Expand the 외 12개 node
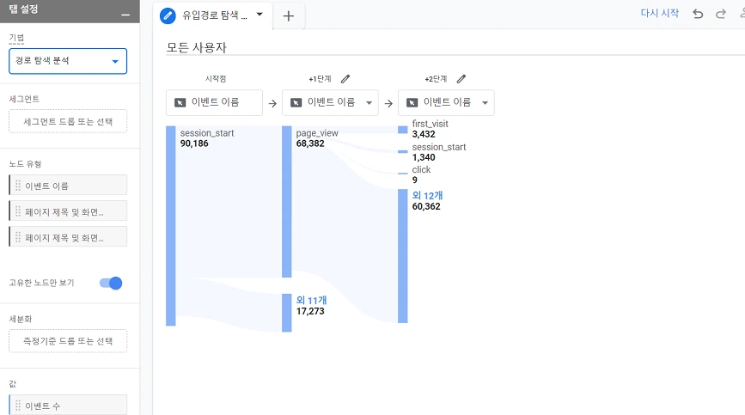The height and width of the screenshot is (415, 745). point(427,196)
